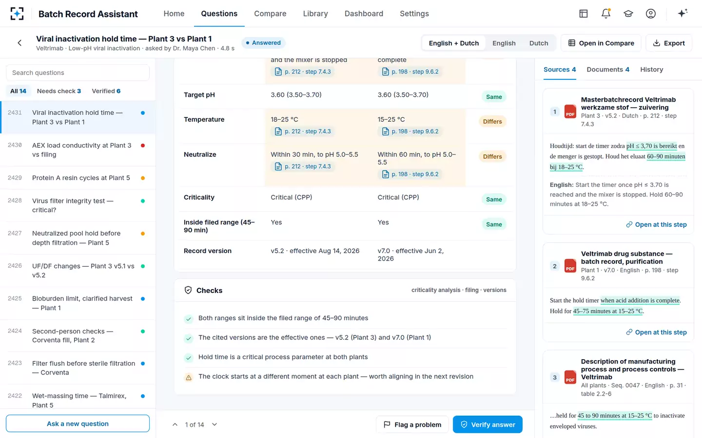The image size is (702, 438).
Task: Open question 2426 UF/DF changes
Action: 78,271
